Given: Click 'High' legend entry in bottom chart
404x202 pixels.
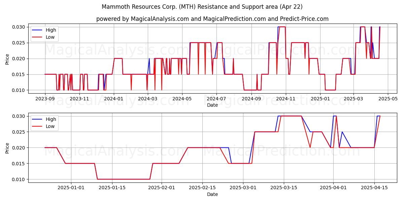Looking at the screenshot, I should (51, 120).
